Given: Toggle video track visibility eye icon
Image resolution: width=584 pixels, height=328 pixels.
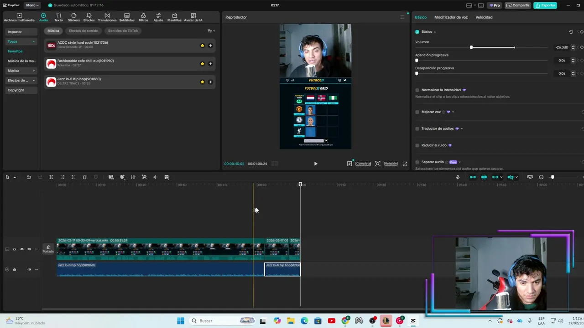Looking at the screenshot, I should click(x=21, y=249).
